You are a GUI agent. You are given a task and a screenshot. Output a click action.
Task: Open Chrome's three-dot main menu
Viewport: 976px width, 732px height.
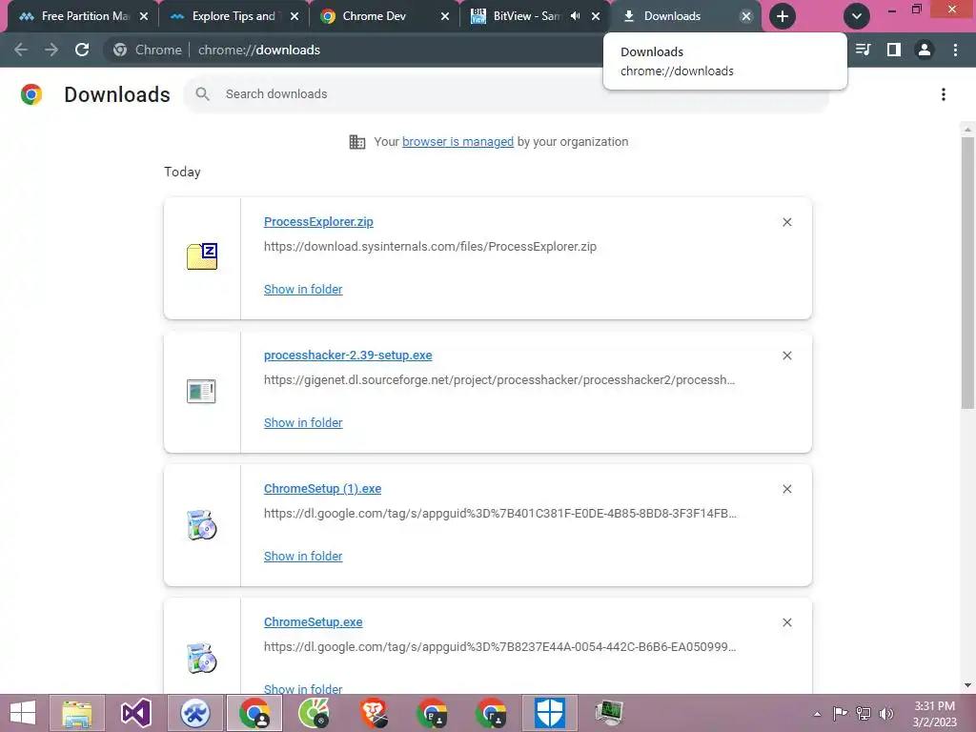(x=955, y=50)
